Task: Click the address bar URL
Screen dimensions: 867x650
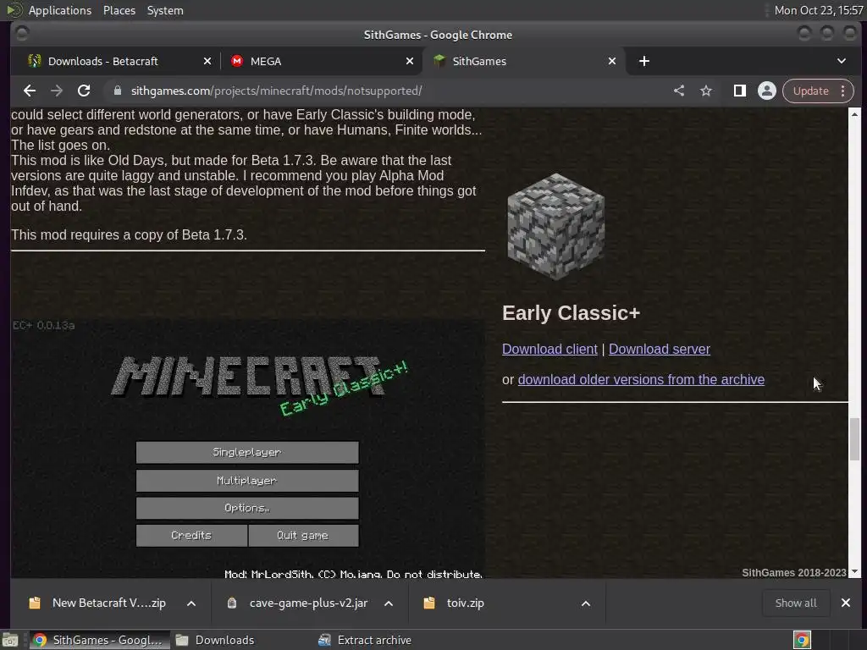Action: coord(277,91)
